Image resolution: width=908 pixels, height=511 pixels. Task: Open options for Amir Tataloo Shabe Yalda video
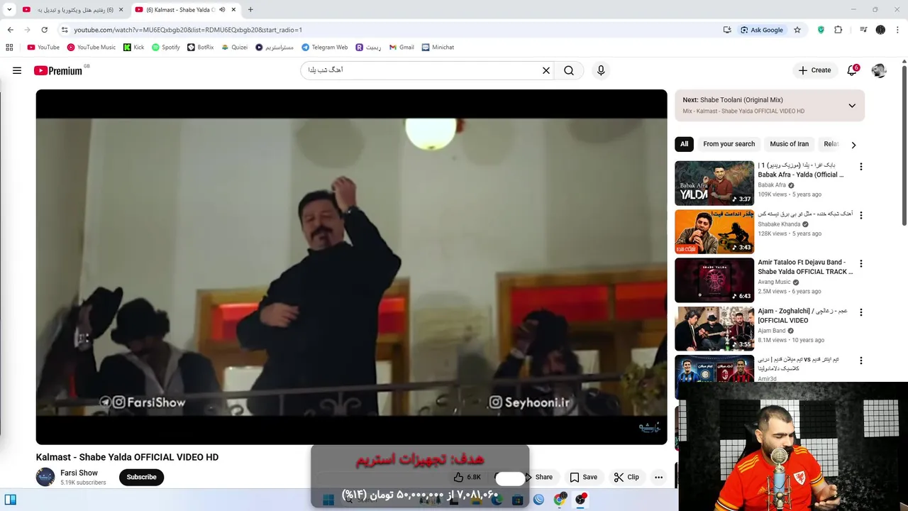point(861,263)
